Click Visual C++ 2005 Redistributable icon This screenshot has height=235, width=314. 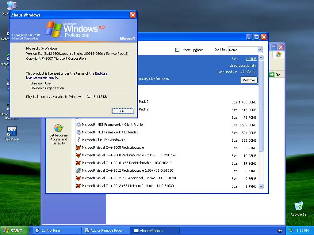tap(78, 147)
